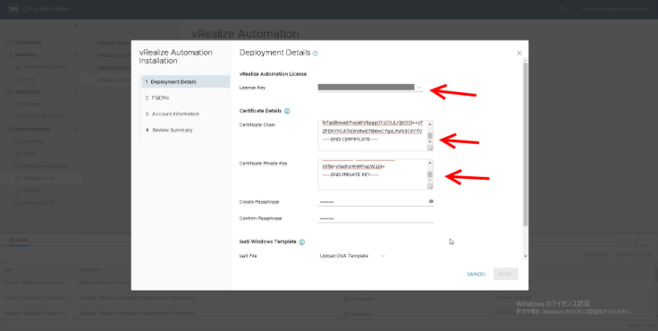658x331 pixels.
Task: Click inside the Certificate Private Key text area
Action: pos(373,174)
